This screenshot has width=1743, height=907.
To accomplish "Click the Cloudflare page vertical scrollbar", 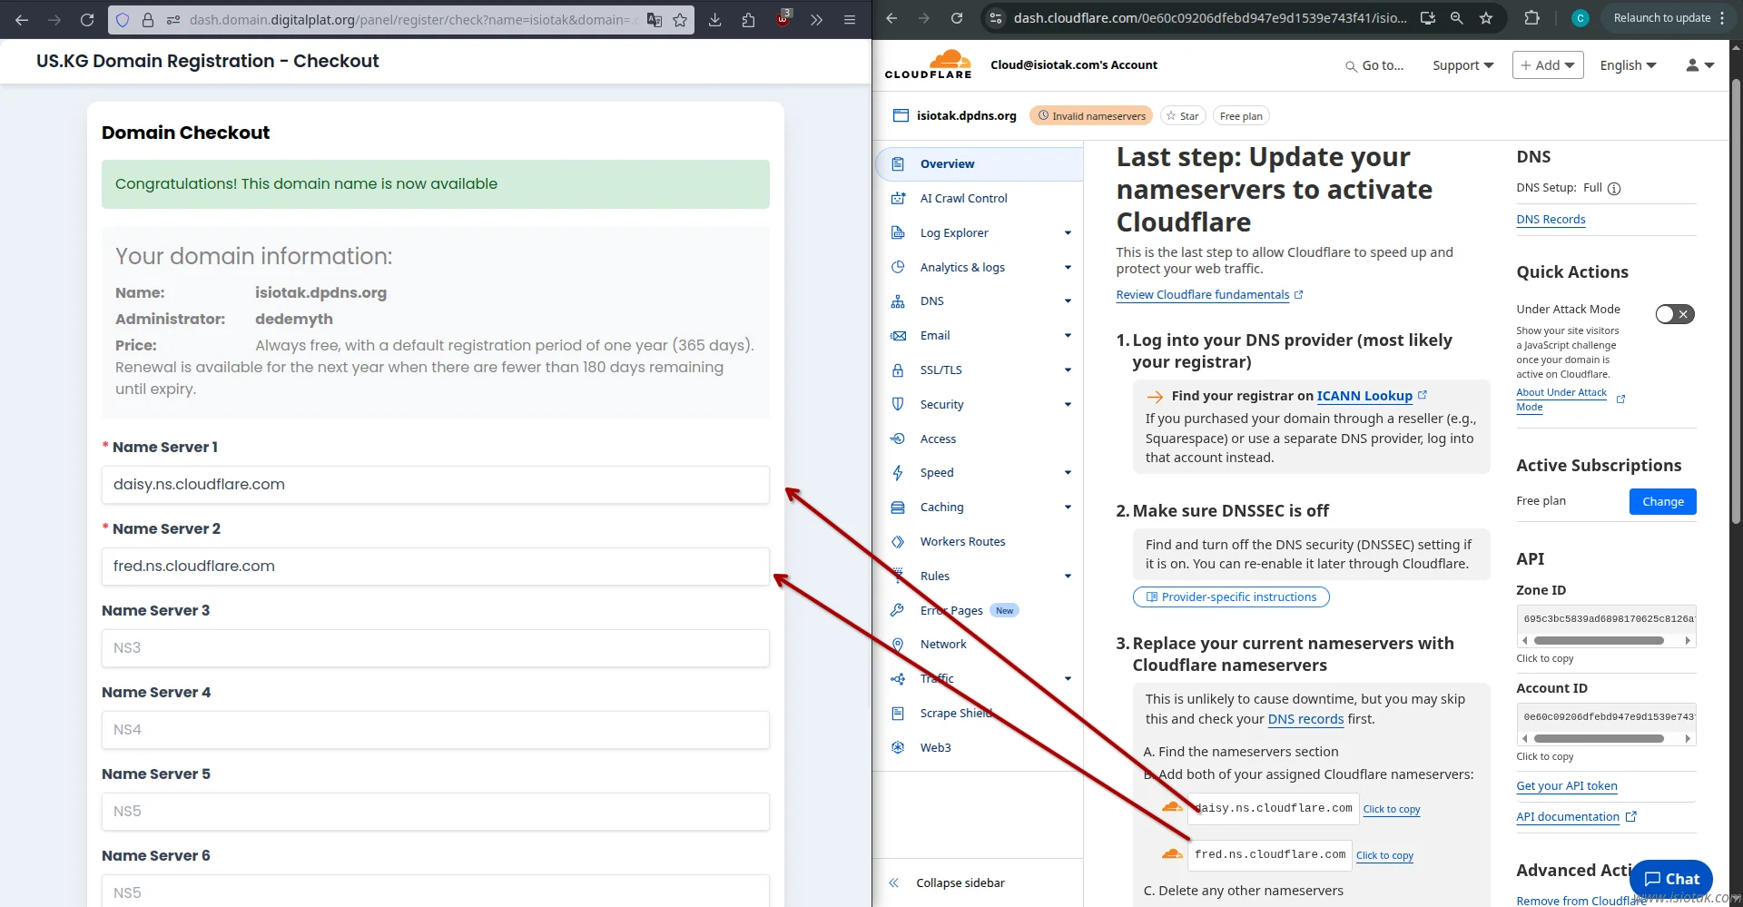I will coord(1736,300).
